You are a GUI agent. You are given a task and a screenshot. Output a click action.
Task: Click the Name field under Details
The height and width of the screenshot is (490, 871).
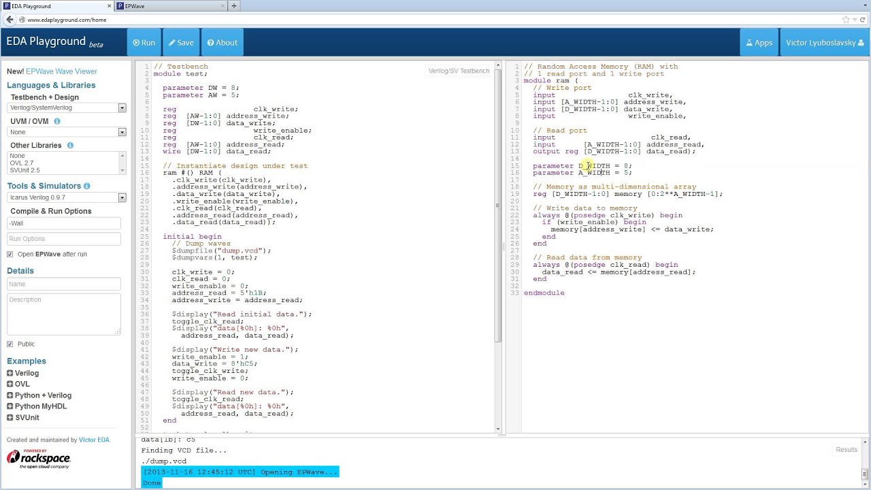64,284
